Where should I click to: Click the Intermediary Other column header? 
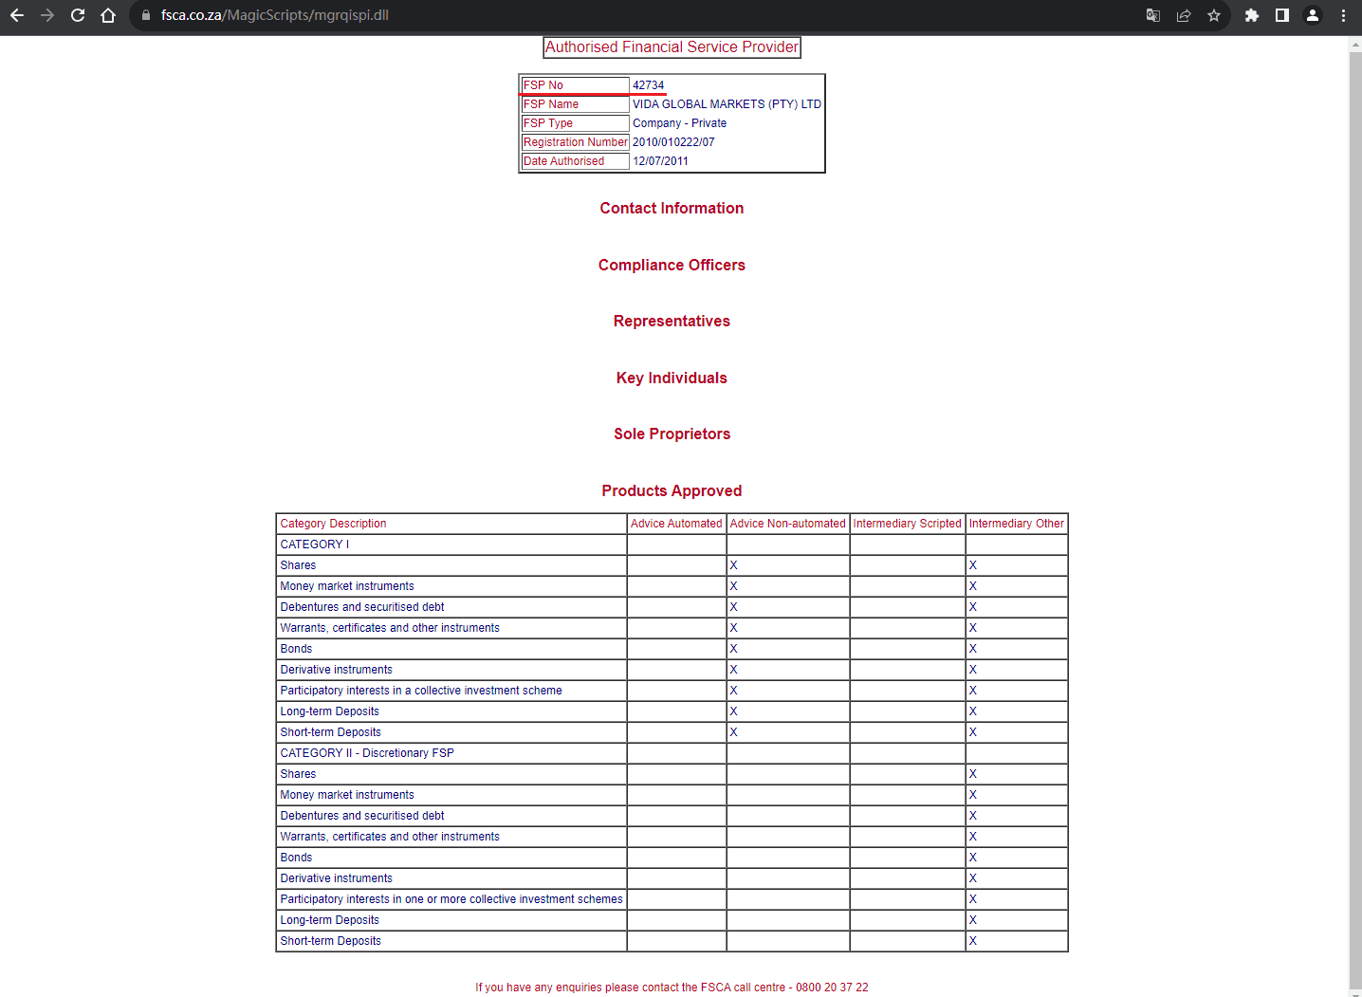point(1016,524)
